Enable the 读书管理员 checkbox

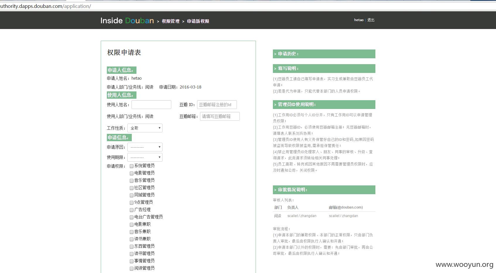(131, 254)
